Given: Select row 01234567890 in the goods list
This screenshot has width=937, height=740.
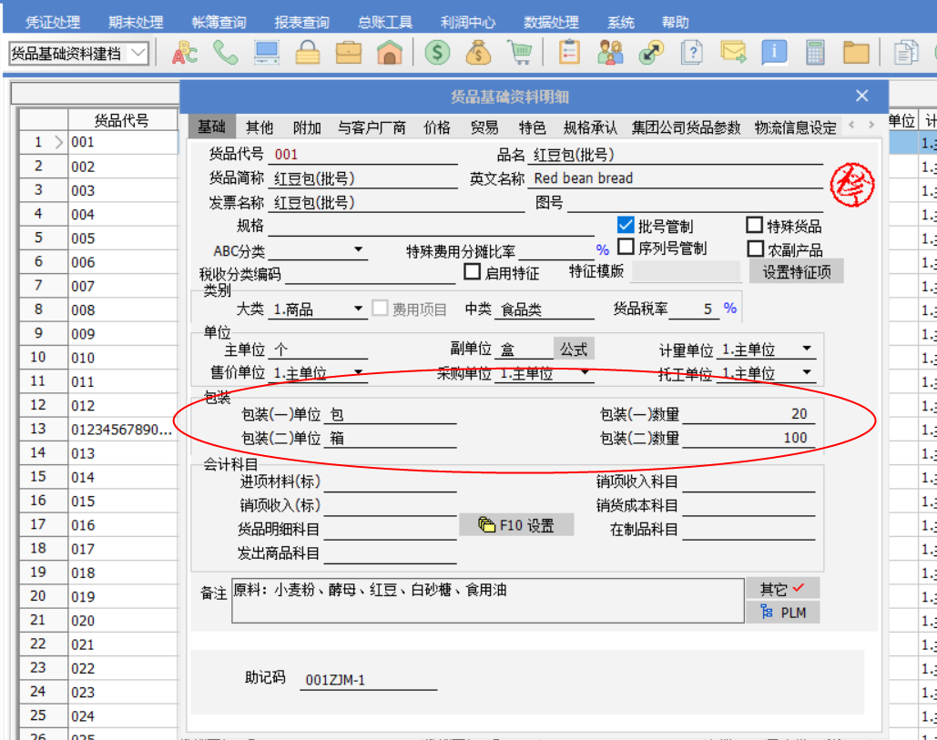Looking at the screenshot, I should 124,430.
